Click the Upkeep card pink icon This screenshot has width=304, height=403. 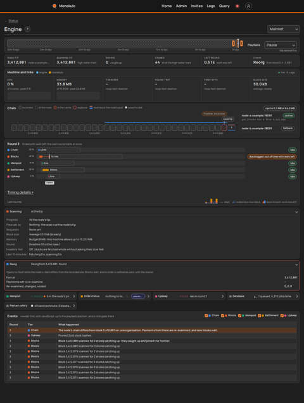click(x=156, y=296)
